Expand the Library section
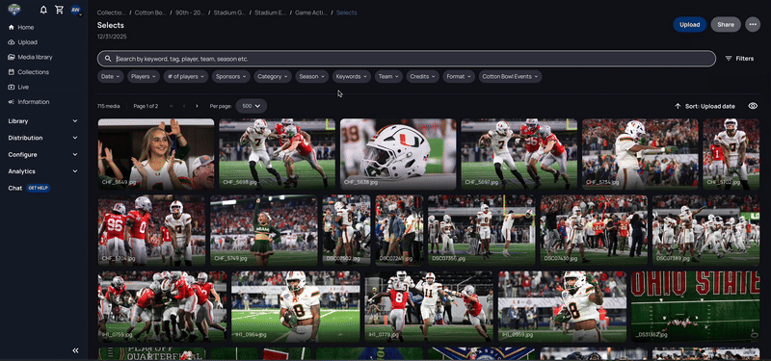The width and height of the screenshot is (771, 361). [43, 121]
